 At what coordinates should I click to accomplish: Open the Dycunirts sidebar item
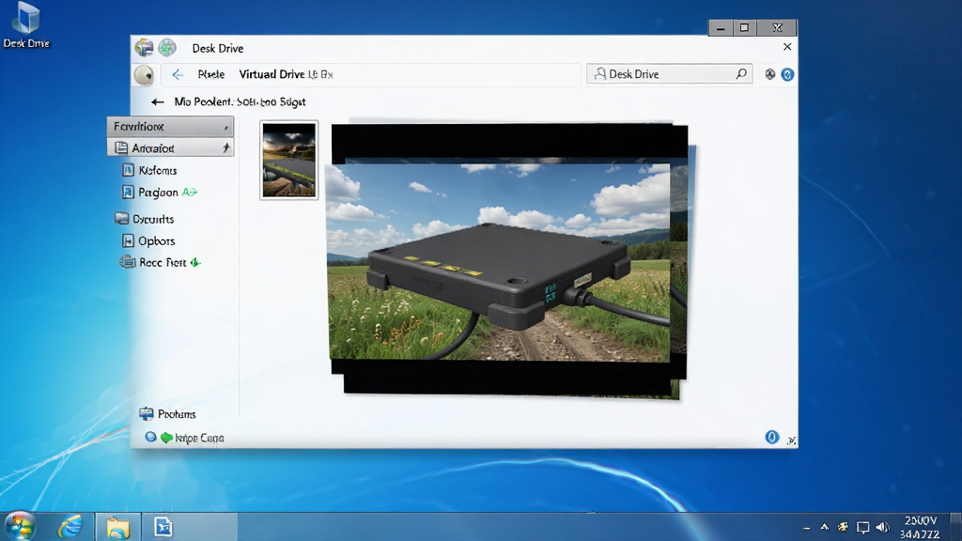[144, 219]
